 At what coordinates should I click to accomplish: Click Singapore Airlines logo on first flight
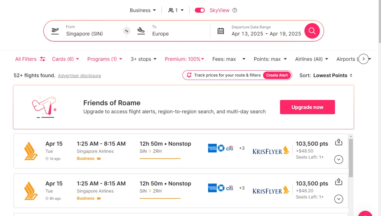point(31,151)
